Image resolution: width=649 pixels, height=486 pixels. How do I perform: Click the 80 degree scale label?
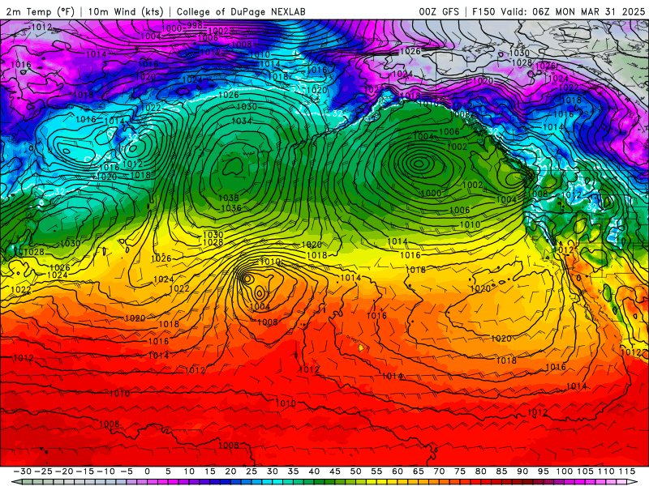tap(480, 471)
